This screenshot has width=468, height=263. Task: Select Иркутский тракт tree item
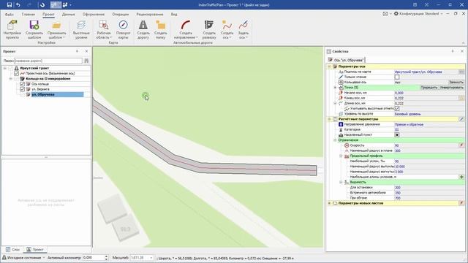[34, 68]
